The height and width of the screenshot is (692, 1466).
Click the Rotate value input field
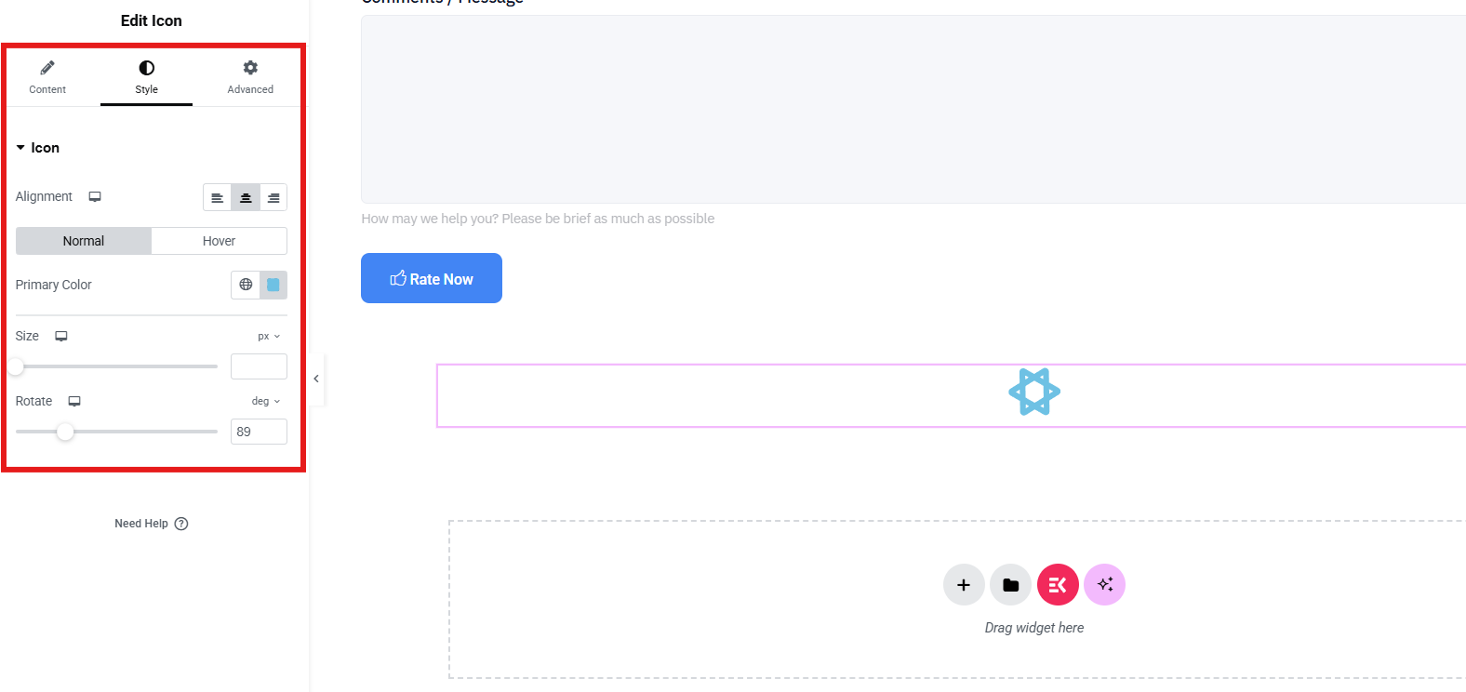pyautogui.click(x=259, y=432)
